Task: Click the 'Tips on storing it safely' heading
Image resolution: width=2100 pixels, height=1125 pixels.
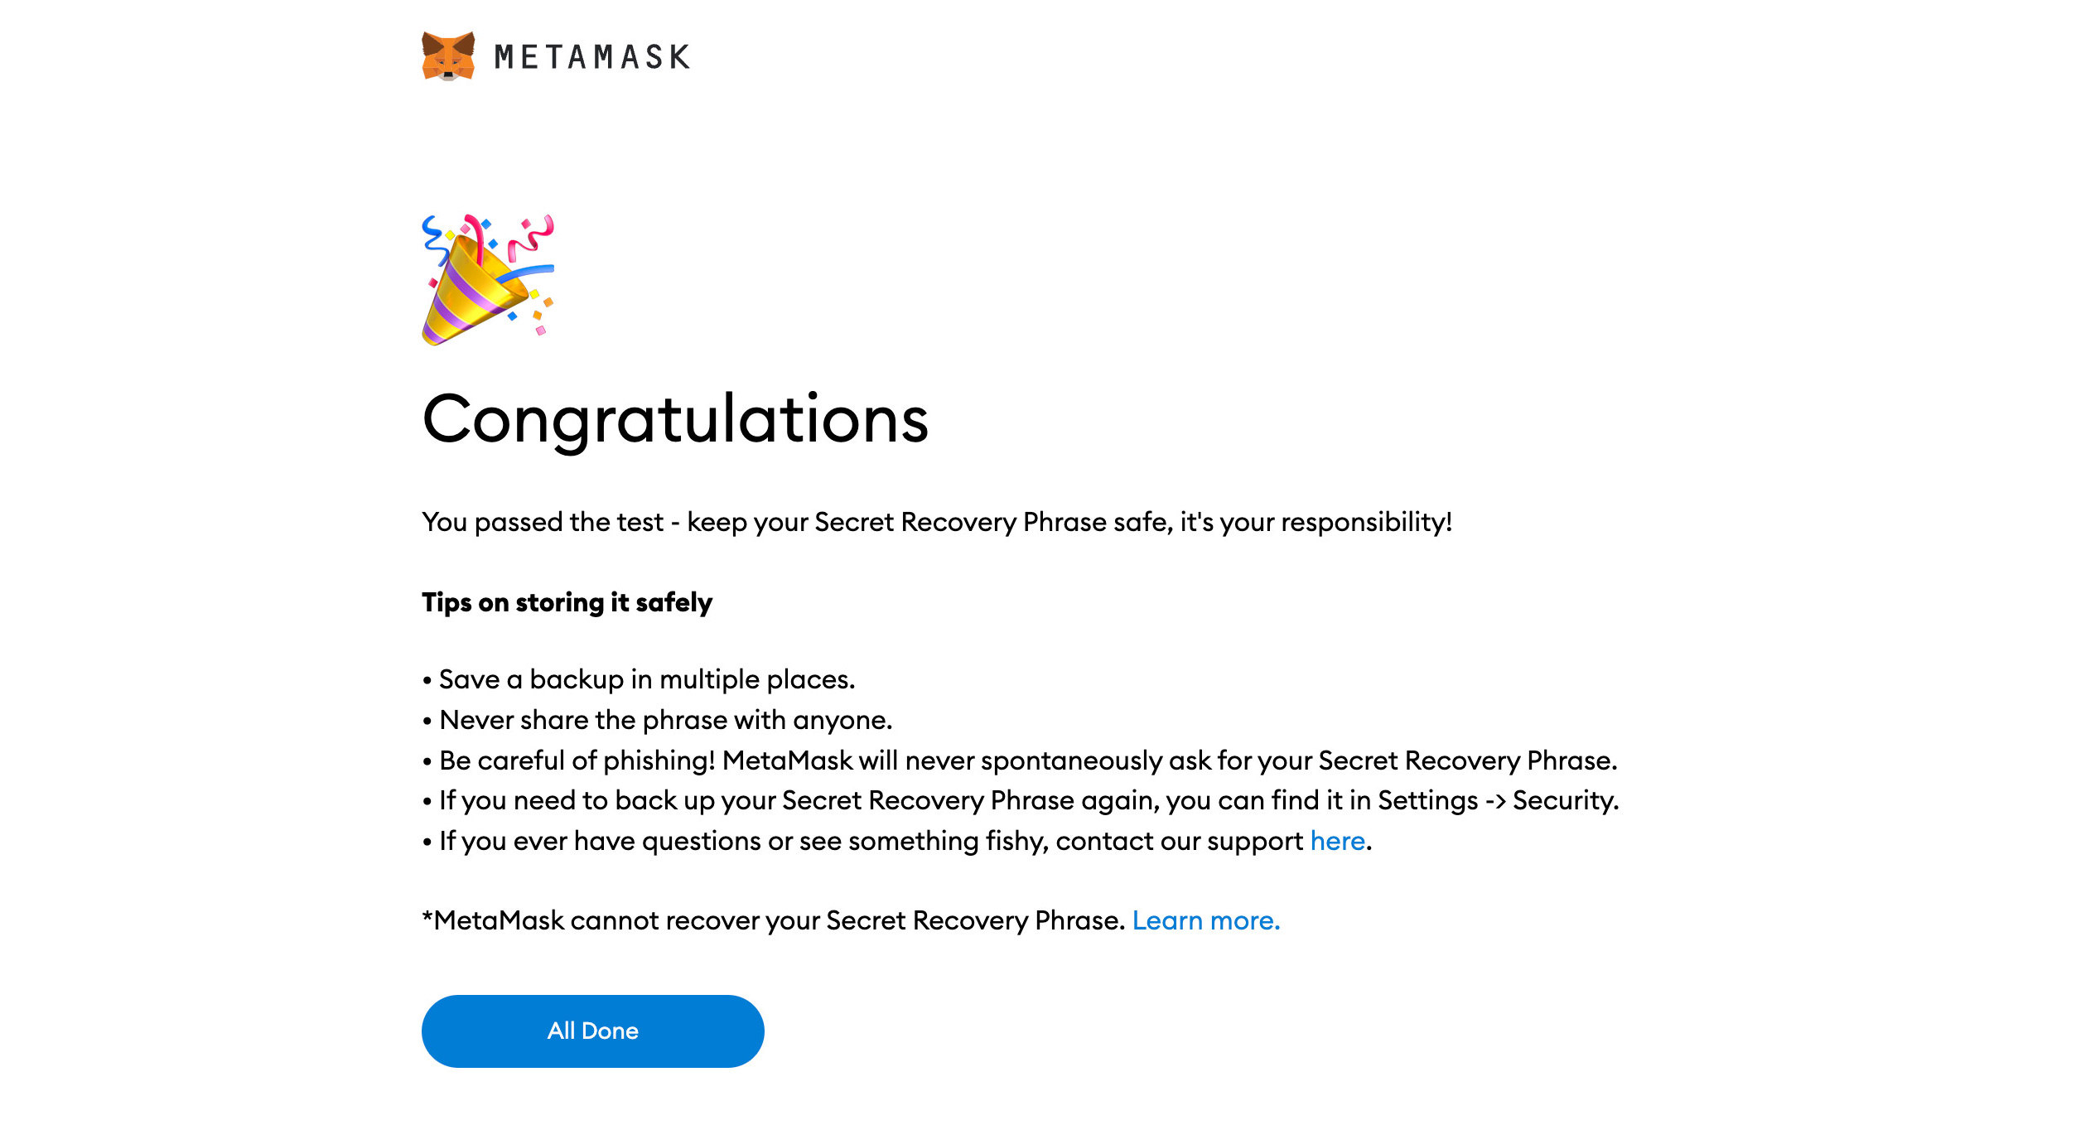Action: (567, 602)
